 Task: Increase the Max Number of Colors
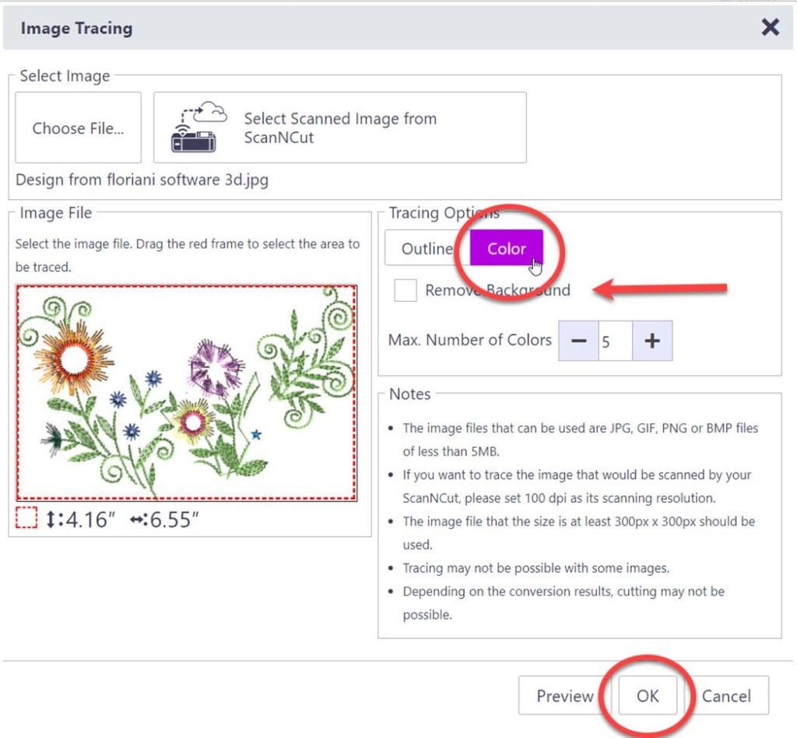653,341
